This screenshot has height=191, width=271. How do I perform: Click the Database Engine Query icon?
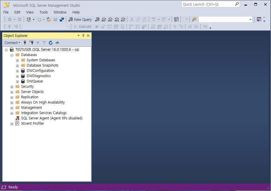click(97, 20)
